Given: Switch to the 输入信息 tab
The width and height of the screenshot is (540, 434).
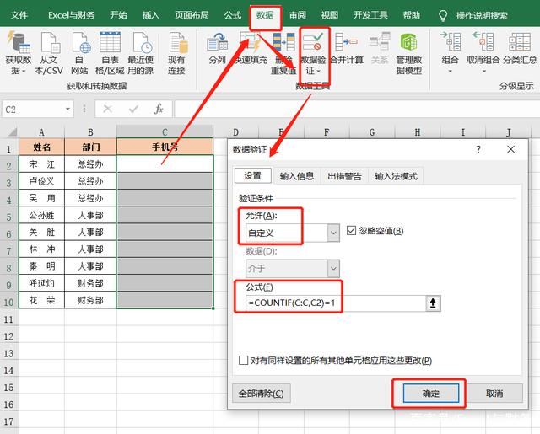Looking at the screenshot, I should [x=297, y=176].
